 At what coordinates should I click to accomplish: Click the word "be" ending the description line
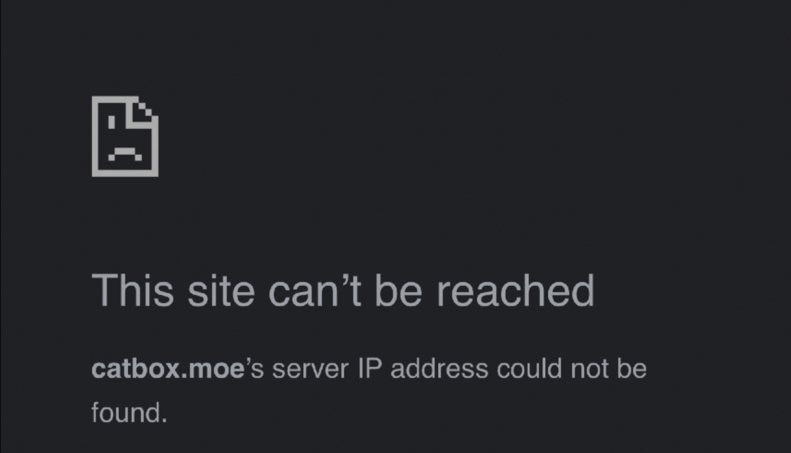pyautogui.click(x=631, y=369)
